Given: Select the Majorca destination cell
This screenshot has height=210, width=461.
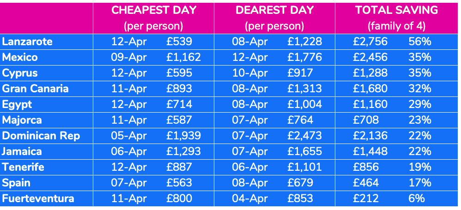Looking at the screenshot, I should pos(22,120).
